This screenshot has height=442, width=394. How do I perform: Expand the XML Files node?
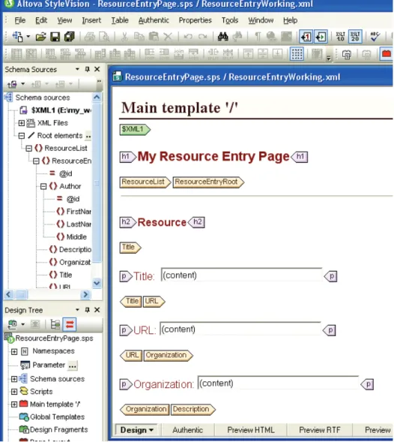tap(22, 123)
